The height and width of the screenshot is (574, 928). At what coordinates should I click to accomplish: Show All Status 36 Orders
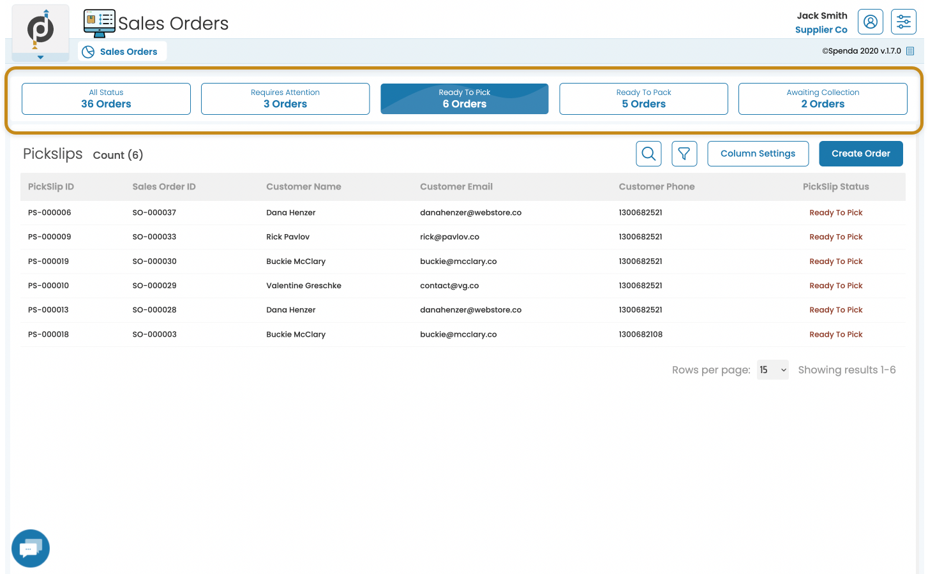pos(106,99)
